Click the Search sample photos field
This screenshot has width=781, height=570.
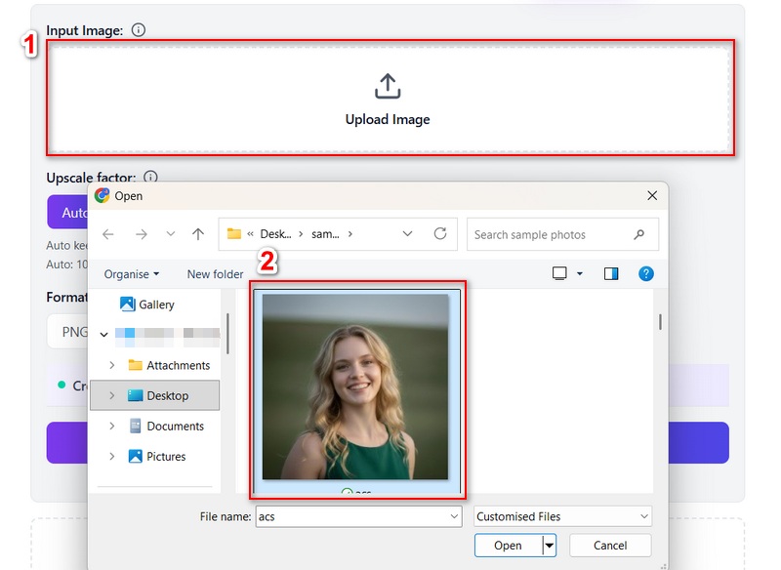click(x=562, y=234)
